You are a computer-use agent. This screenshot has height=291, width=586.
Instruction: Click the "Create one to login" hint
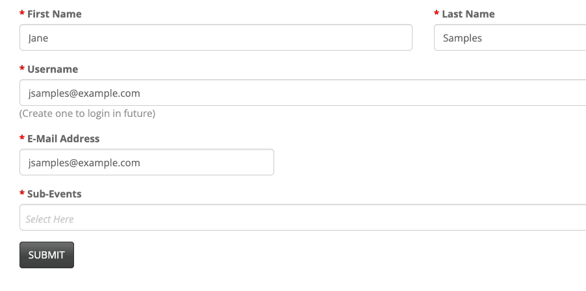pyautogui.click(x=87, y=114)
